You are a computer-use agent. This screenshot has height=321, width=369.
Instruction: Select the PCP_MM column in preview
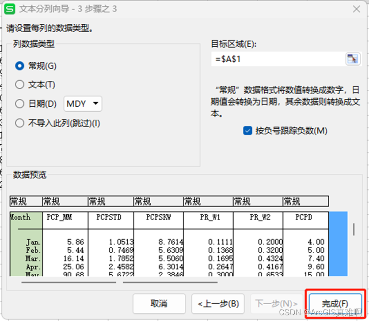tap(65, 244)
